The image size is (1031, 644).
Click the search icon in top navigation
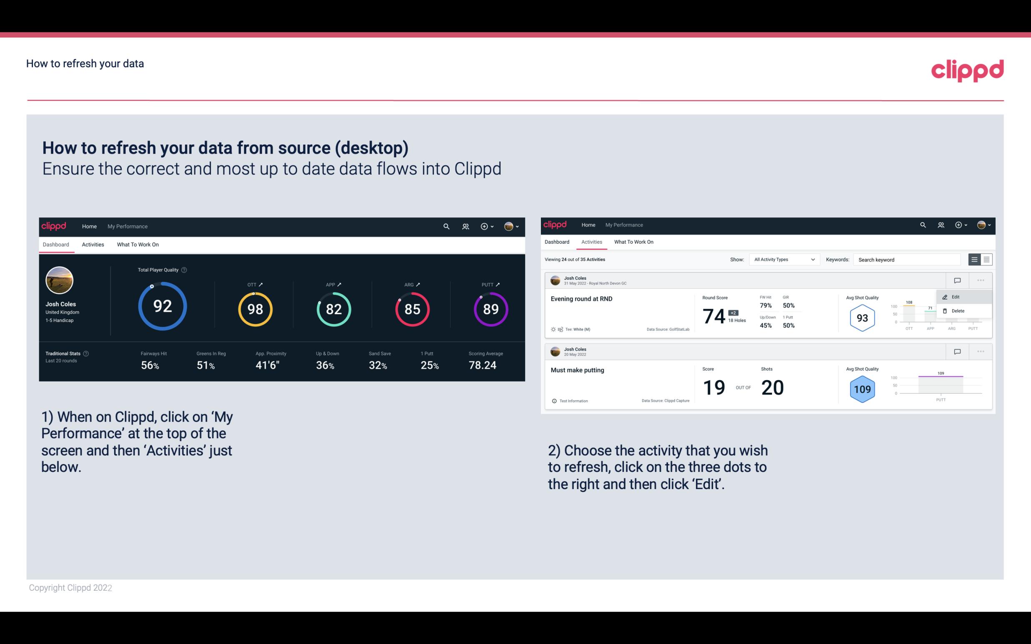click(x=446, y=225)
